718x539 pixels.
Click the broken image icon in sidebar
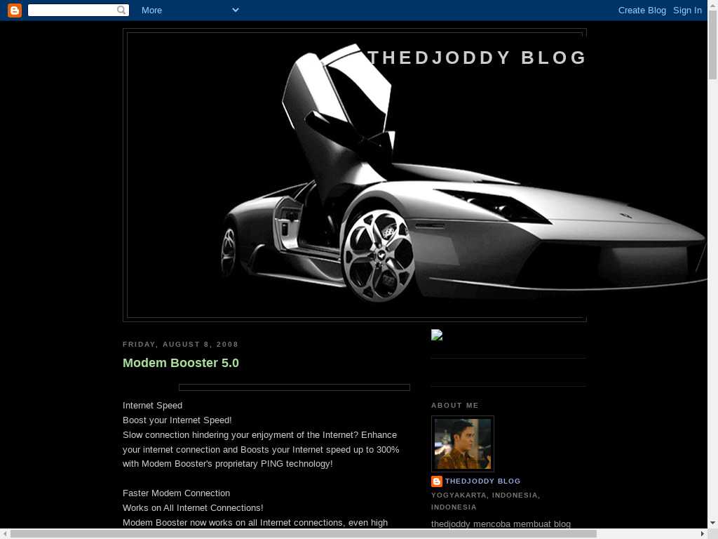coord(437,335)
